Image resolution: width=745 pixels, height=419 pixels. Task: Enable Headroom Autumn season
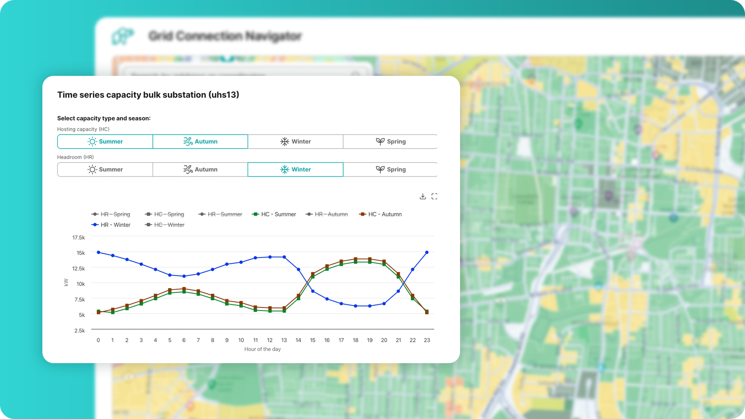[200, 169]
